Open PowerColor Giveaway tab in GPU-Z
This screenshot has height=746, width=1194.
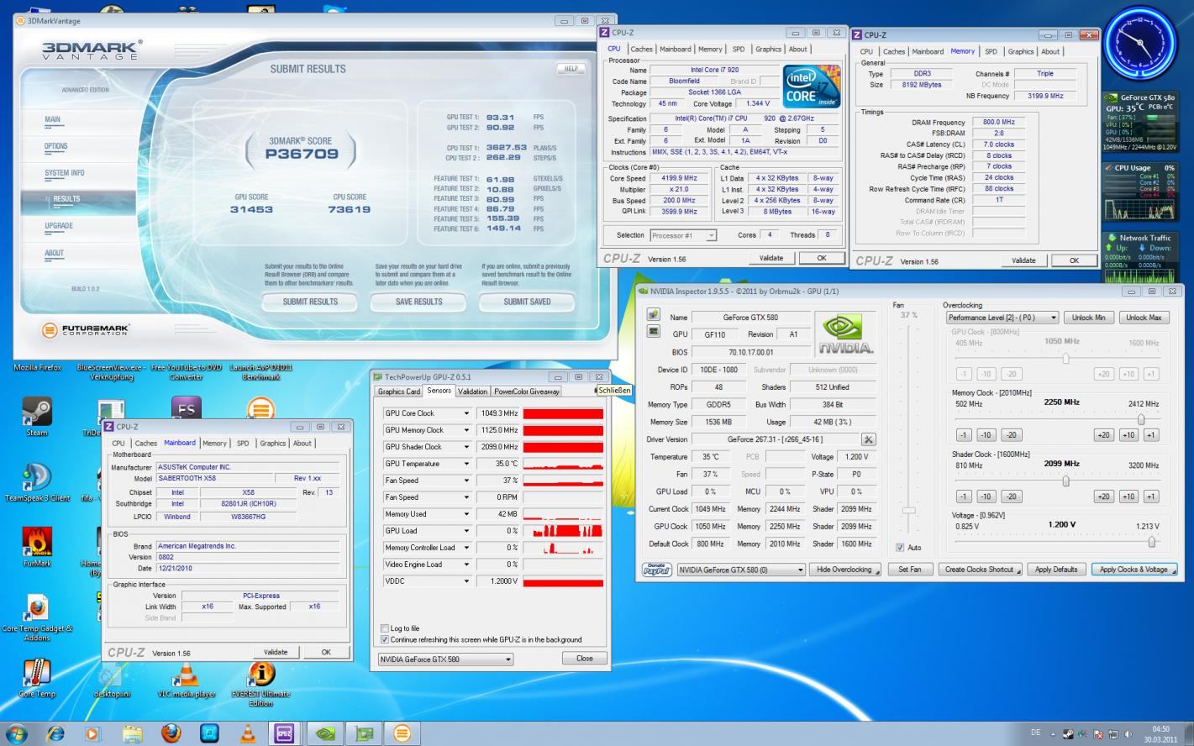[x=526, y=391]
